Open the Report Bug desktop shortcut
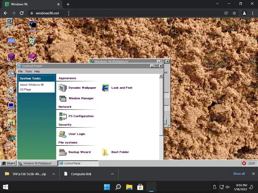The width and height of the screenshot is (258, 193). click(11, 108)
